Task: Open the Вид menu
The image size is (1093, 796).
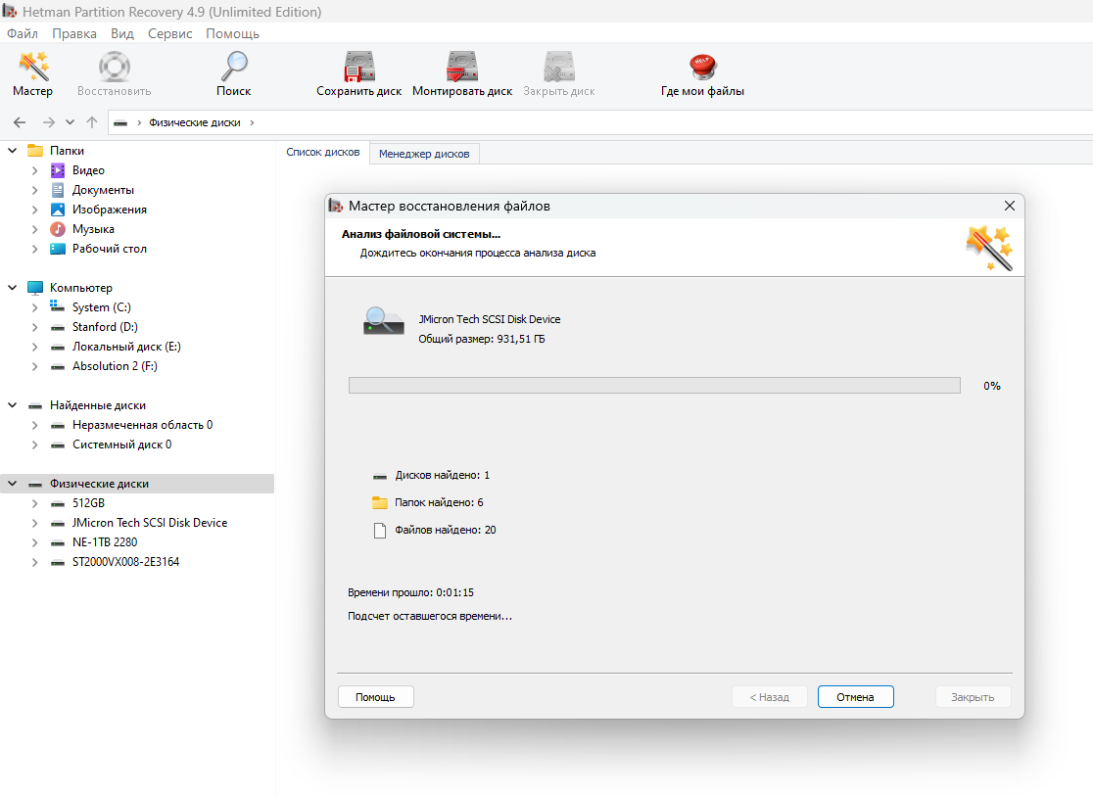Action: click(122, 33)
